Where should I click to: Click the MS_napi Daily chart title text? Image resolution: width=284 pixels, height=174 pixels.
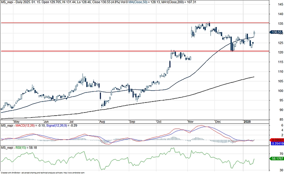[20, 2]
